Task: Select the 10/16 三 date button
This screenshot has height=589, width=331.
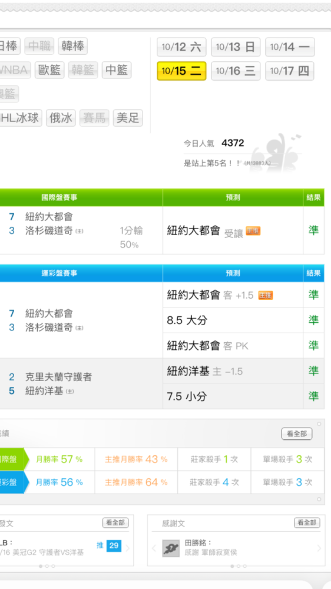Action: tap(236, 71)
